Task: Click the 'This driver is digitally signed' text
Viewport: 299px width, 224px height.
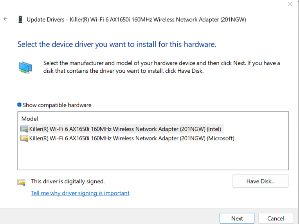Action: tap(68, 181)
